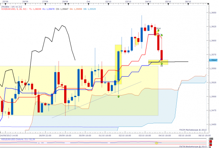Image resolution: width=219 pixels, height=148 pixels.
Task: Click the 02/10 date marker triangle at top
Action: pyautogui.click(x=108, y=4)
